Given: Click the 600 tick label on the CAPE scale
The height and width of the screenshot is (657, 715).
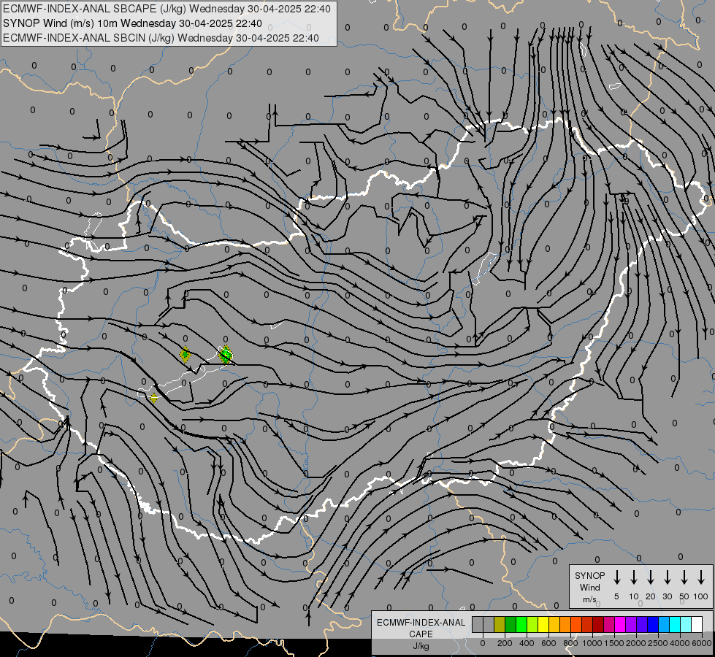Looking at the screenshot, I should point(548,643).
